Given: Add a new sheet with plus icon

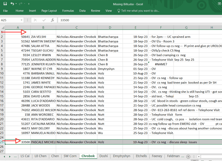Looking at the screenshot, I should click(188, 156).
